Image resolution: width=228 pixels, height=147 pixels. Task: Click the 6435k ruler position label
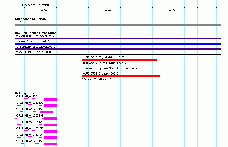(x=43, y=10)
